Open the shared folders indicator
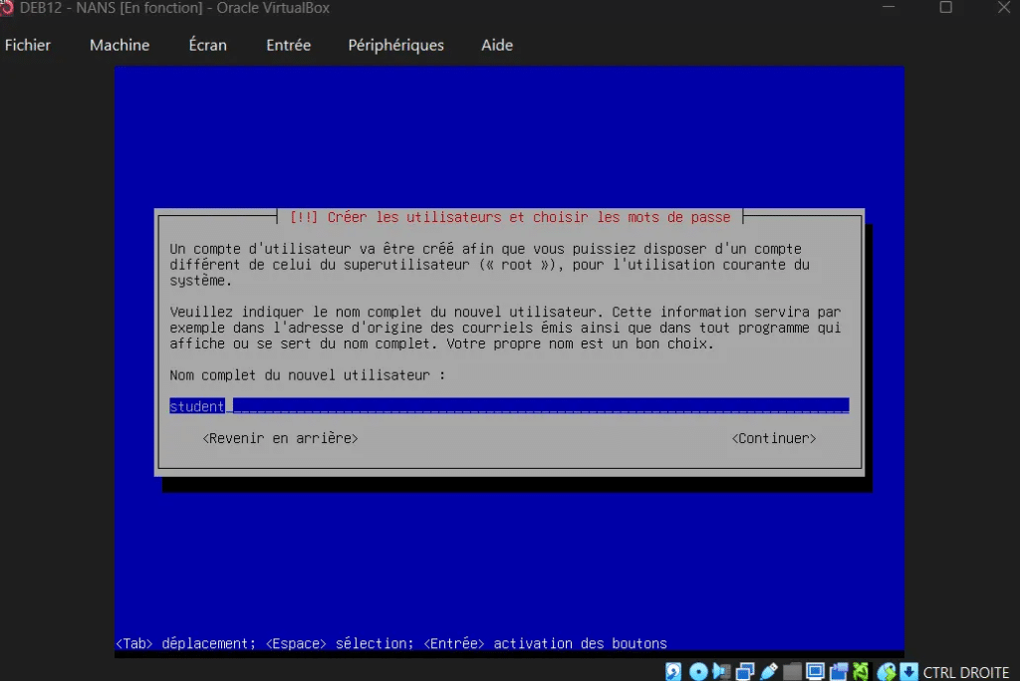The width and height of the screenshot is (1020, 681). pyautogui.click(x=791, y=672)
